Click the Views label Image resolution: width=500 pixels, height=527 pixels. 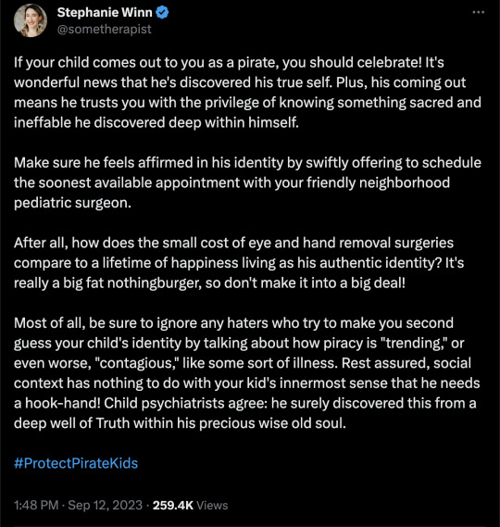point(212,505)
